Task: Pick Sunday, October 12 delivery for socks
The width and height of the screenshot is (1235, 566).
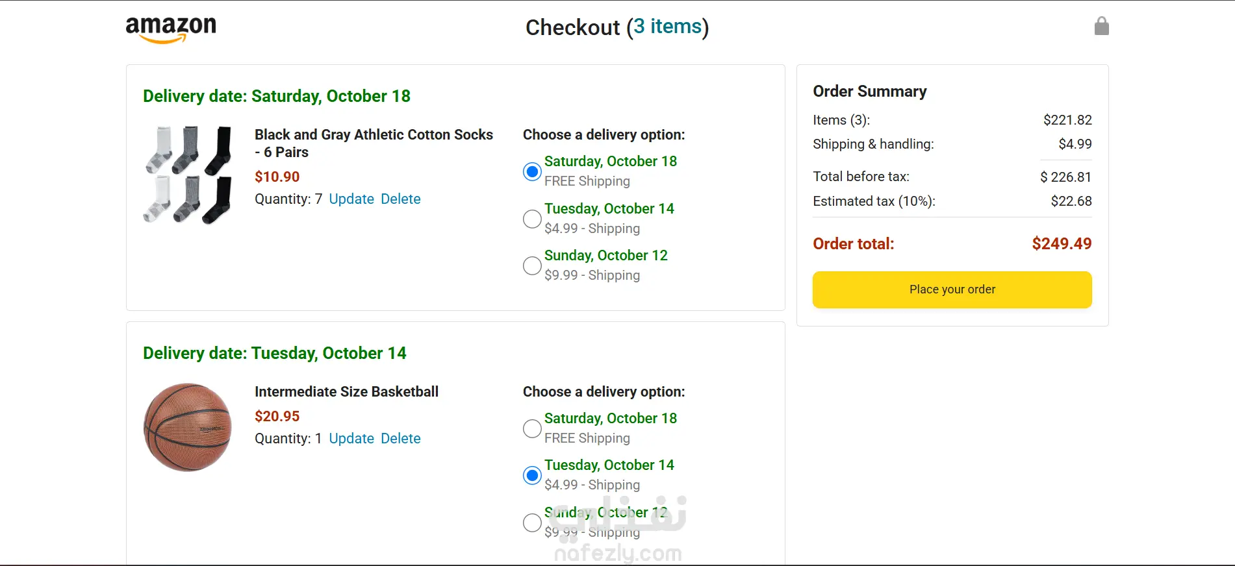Action: click(532, 265)
